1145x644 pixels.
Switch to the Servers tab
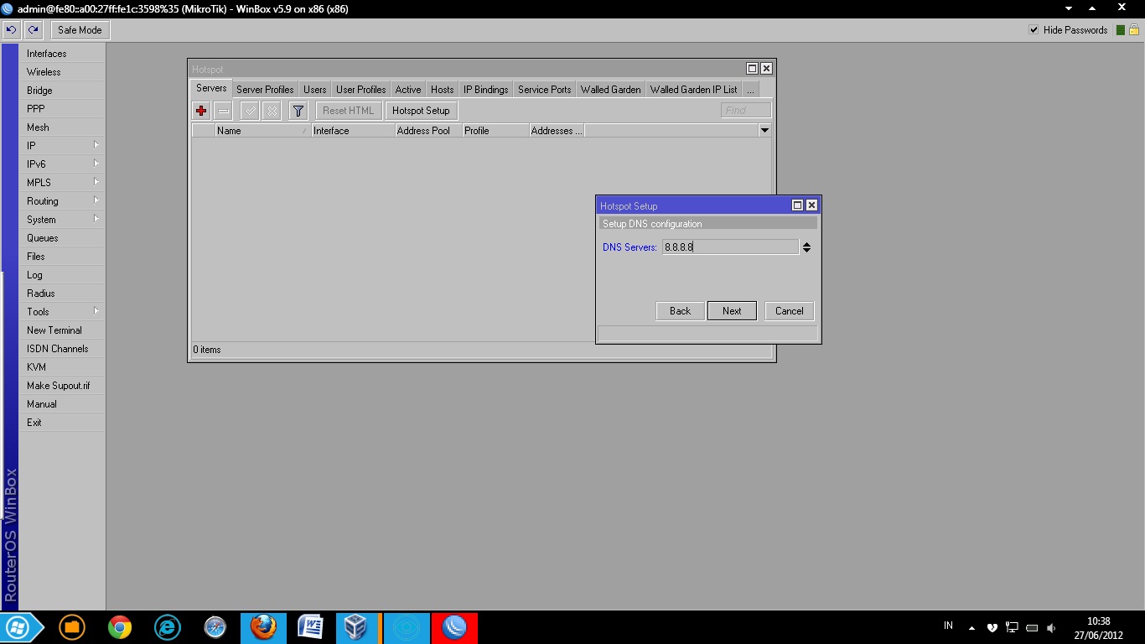[211, 88]
